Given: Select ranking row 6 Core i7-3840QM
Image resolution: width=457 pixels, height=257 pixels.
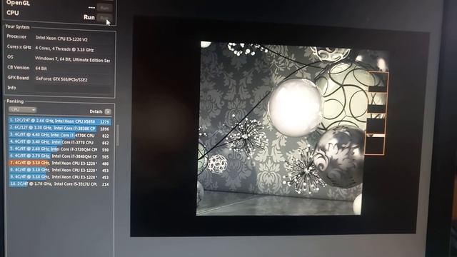Looking at the screenshot, I should [x=59, y=156].
